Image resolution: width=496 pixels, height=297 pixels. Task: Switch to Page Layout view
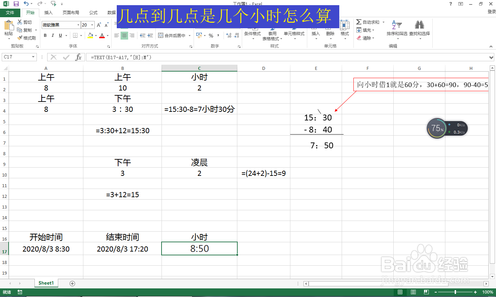click(413, 292)
